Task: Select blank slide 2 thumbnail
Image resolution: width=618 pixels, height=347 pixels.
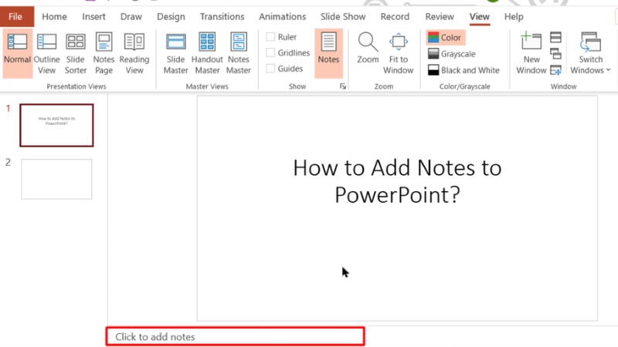Action: (56, 179)
